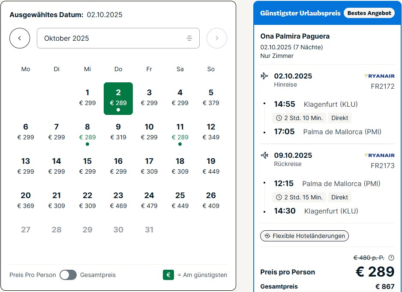This screenshot has height=292, width=402.
Task: Click the clock icon by 2 Std. 10 Min.
Action: click(279, 118)
